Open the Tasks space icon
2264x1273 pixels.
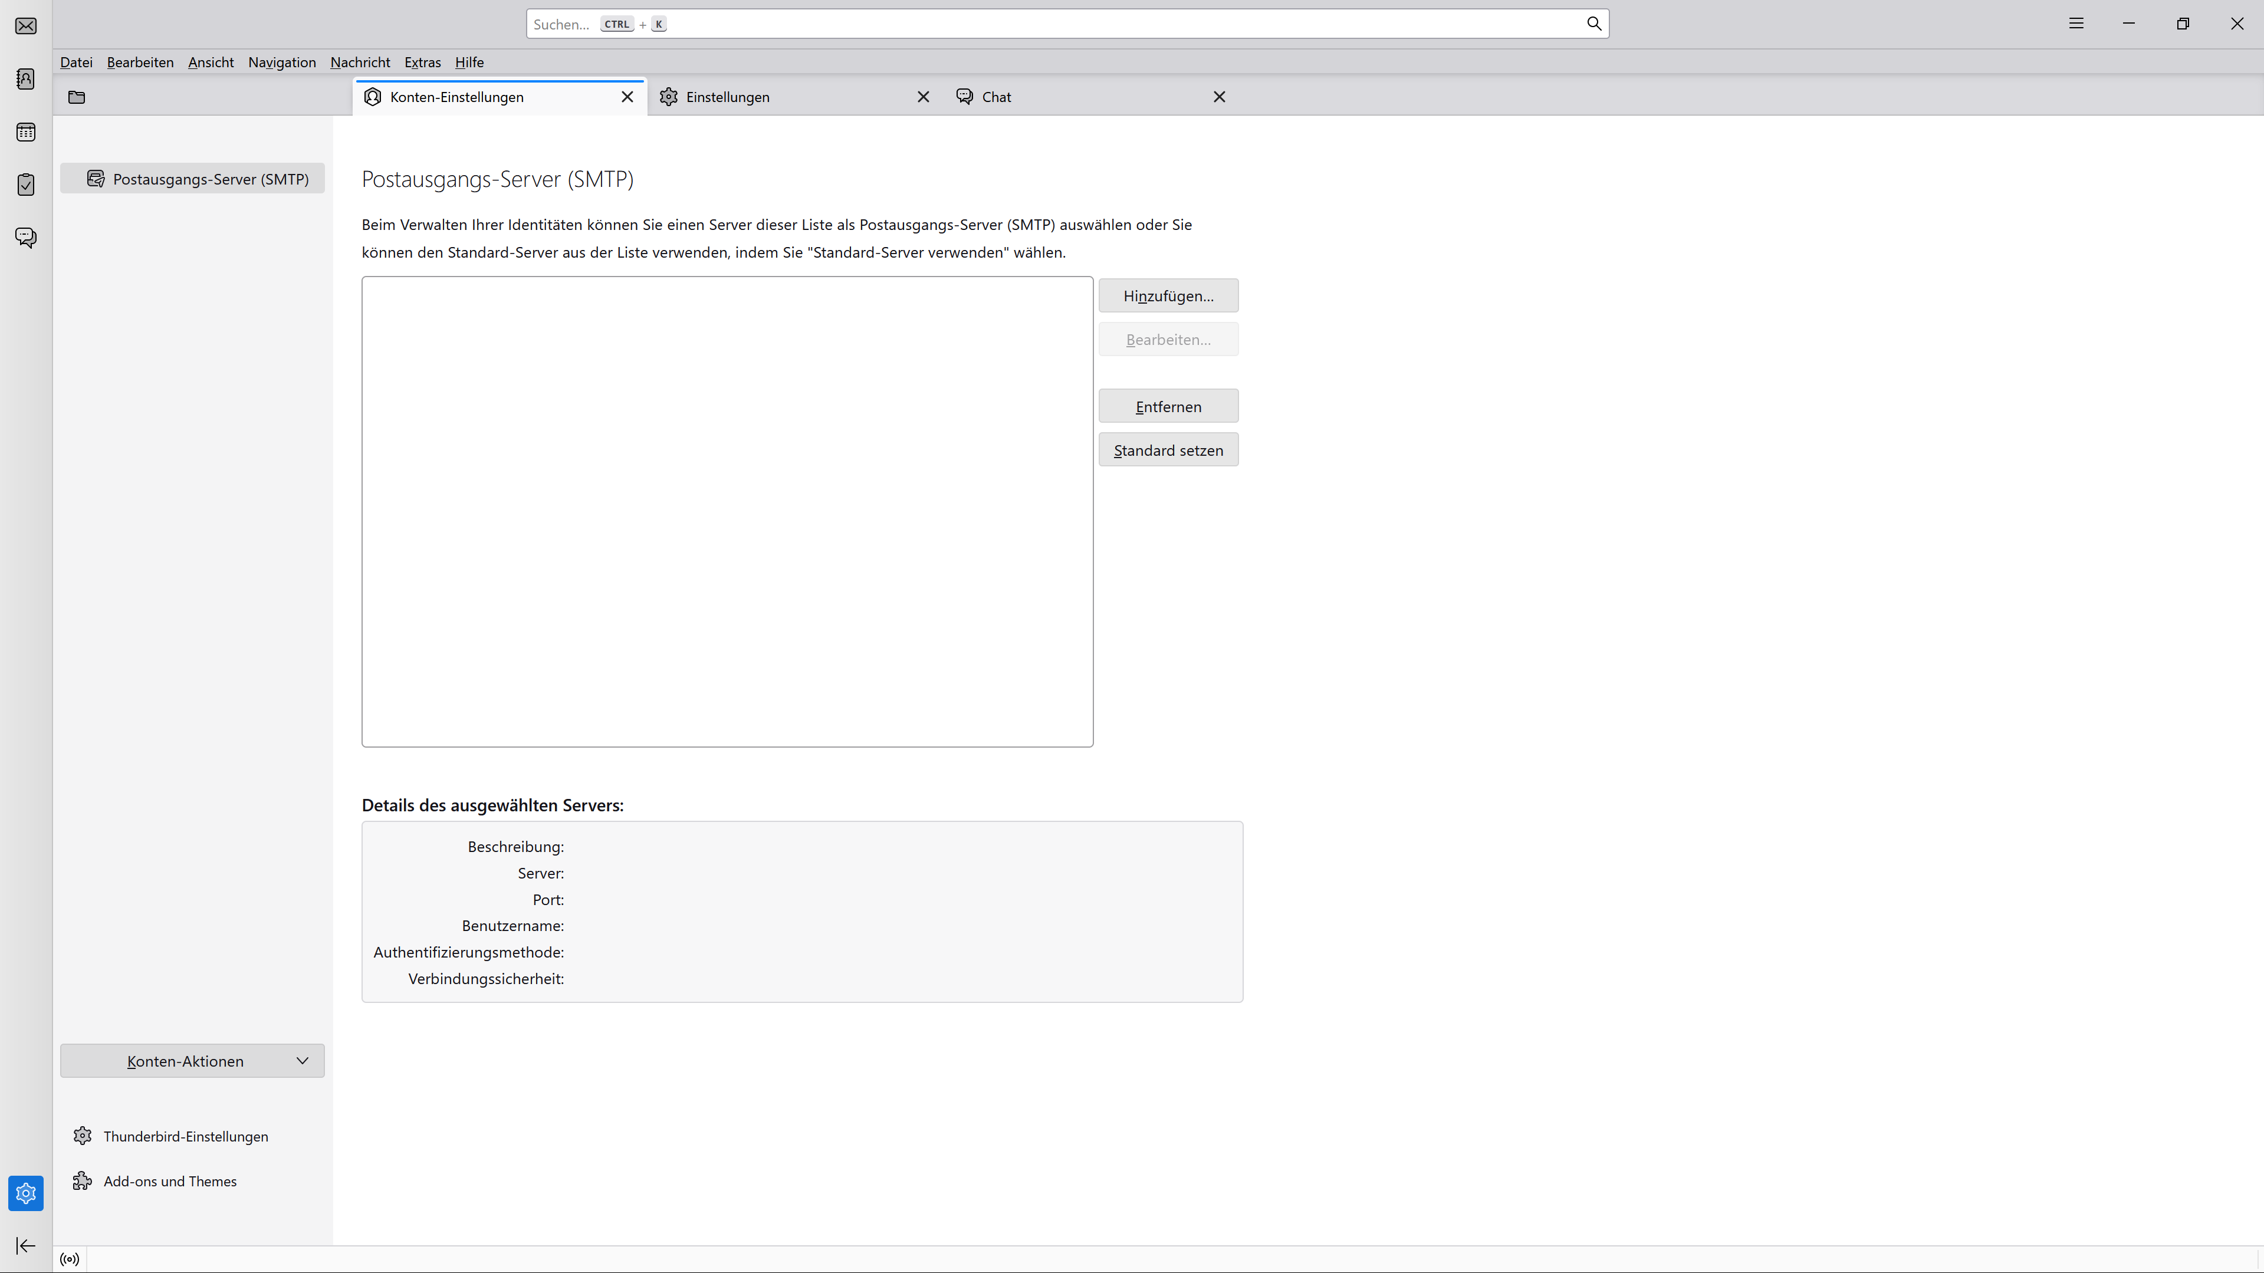[x=27, y=185]
